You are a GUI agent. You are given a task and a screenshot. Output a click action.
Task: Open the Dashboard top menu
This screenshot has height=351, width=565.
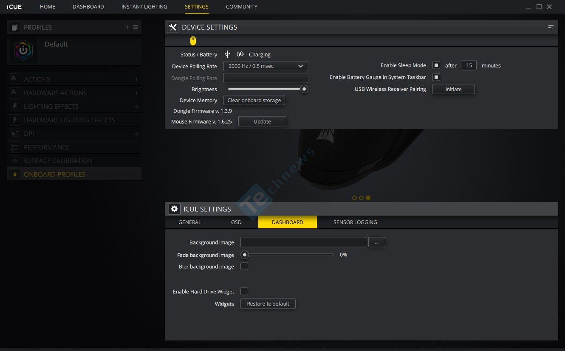88,7
